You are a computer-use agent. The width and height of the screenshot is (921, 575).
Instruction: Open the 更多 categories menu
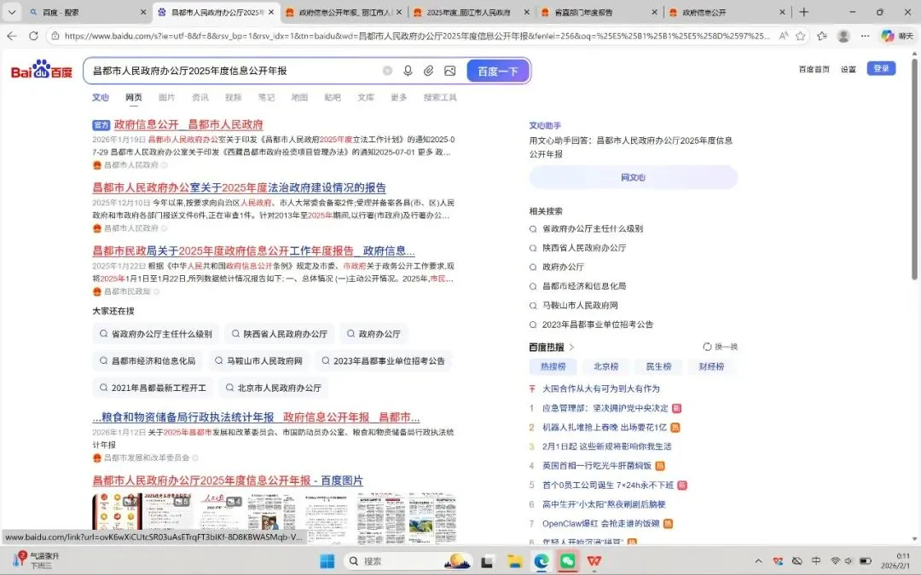(x=399, y=97)
